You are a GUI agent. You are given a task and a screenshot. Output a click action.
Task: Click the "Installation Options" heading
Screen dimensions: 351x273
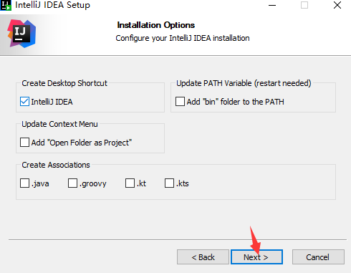[156, 25]
